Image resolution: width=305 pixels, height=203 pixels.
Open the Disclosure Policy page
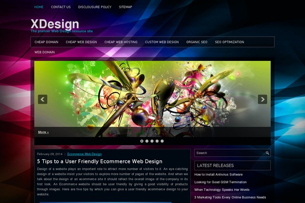[x=95, y=7]
